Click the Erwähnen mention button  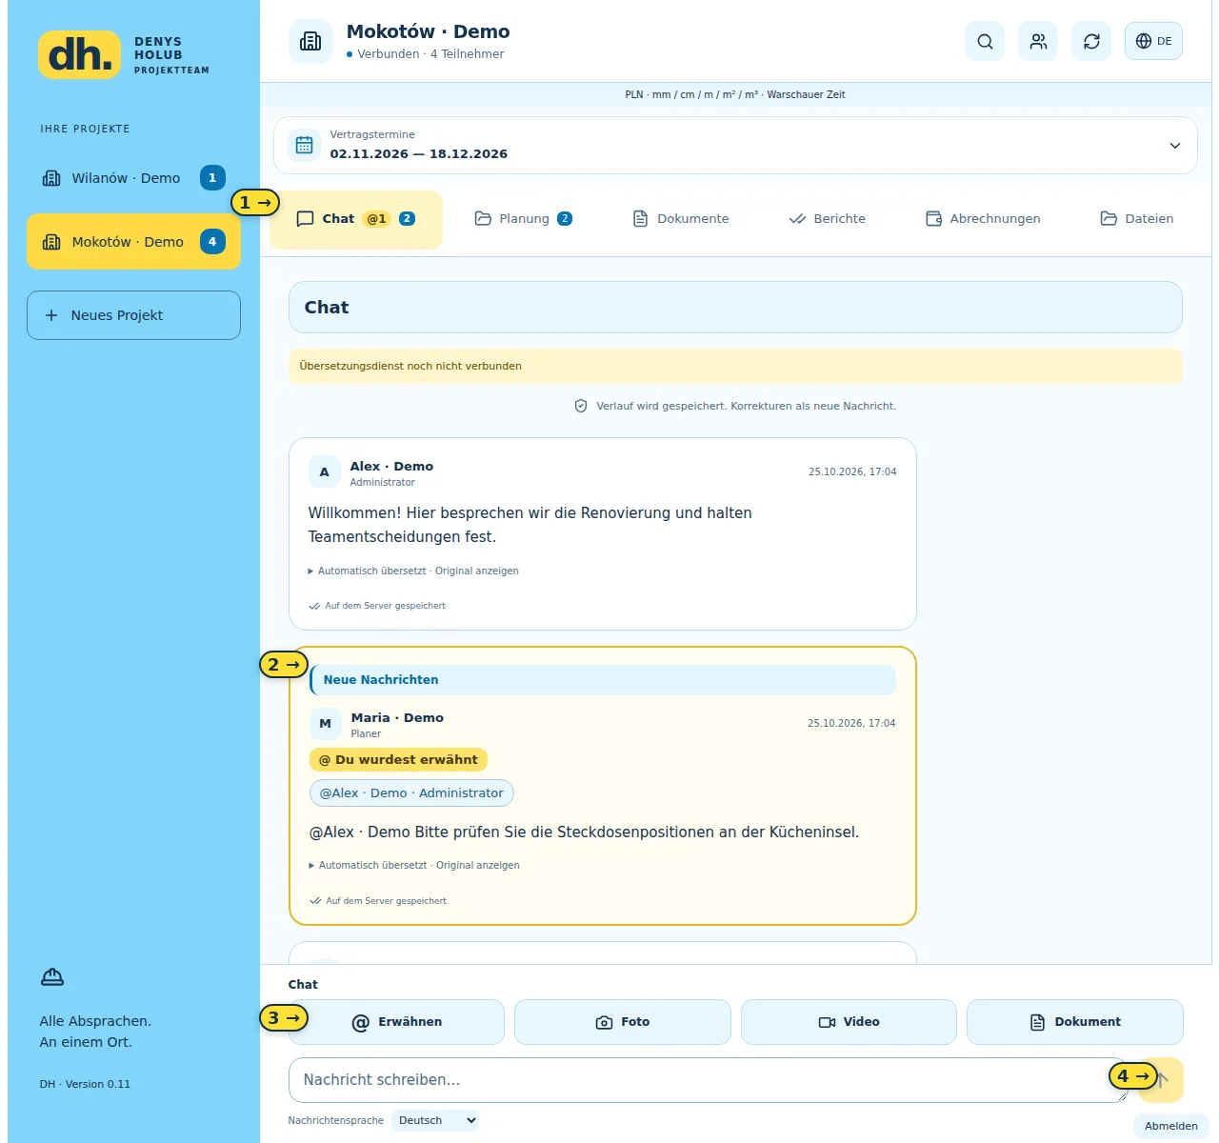coord(396,1022)
